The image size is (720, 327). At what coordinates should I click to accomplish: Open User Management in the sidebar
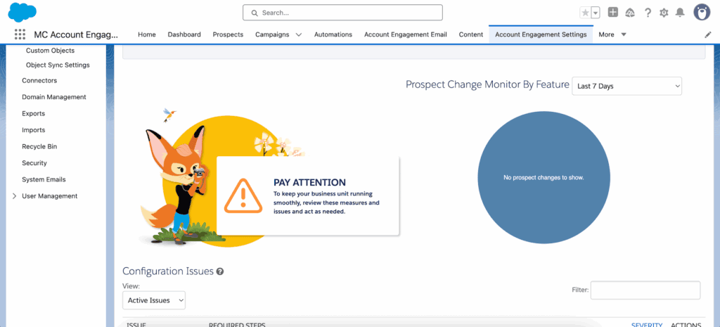pyautogui.click(x=50, y=196)
